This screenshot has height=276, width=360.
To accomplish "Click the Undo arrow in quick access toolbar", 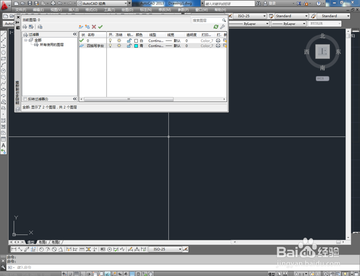I will tap(60, 3).
